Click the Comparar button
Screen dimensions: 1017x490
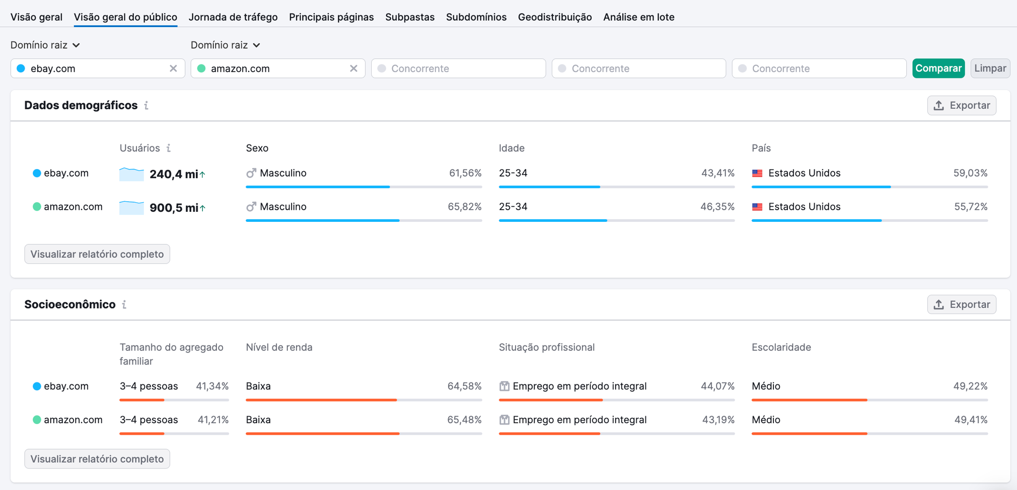(938, 68)
